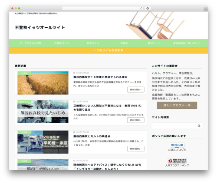The image size is (217, 183).
Task: Open 運営者情報と問い合わせ menu item
Action: [x=186, y=43]
